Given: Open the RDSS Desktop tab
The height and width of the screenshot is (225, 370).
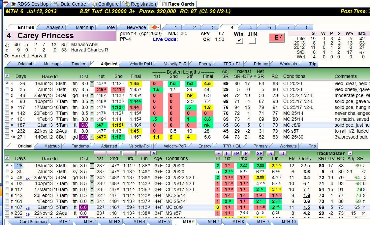Looking at the screenshot, I should 30,4.
